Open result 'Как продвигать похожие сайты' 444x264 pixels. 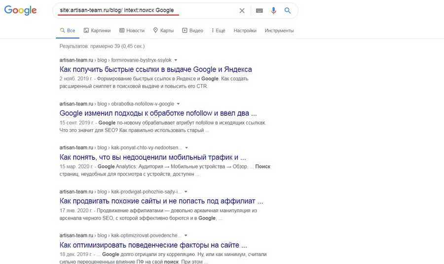tap(161, 201)
